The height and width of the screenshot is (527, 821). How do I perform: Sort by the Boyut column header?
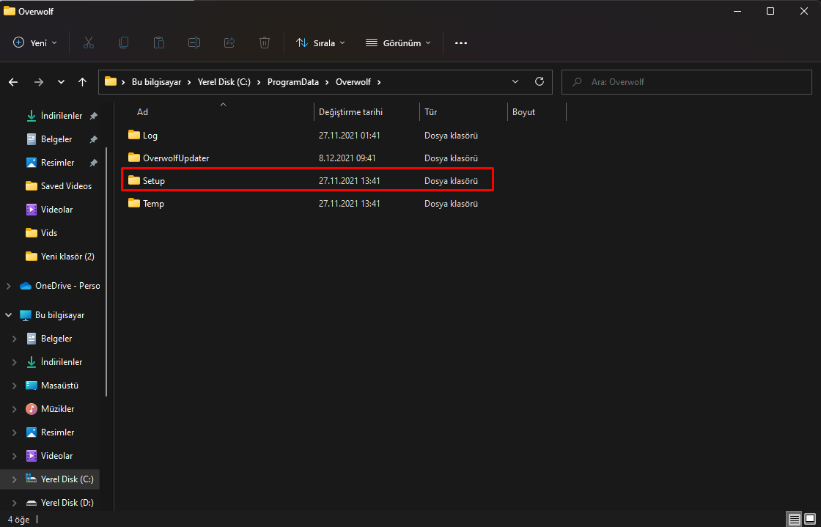click(x=523, y=112)
